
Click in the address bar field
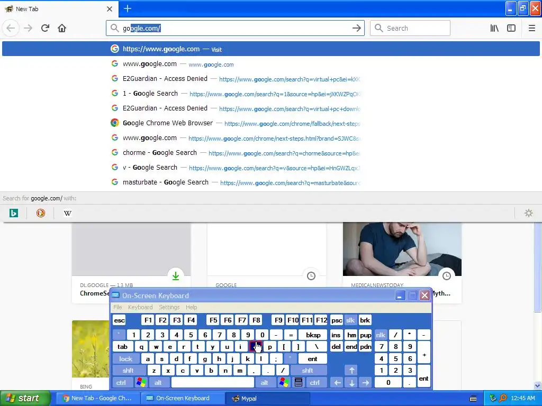point(235,28)
